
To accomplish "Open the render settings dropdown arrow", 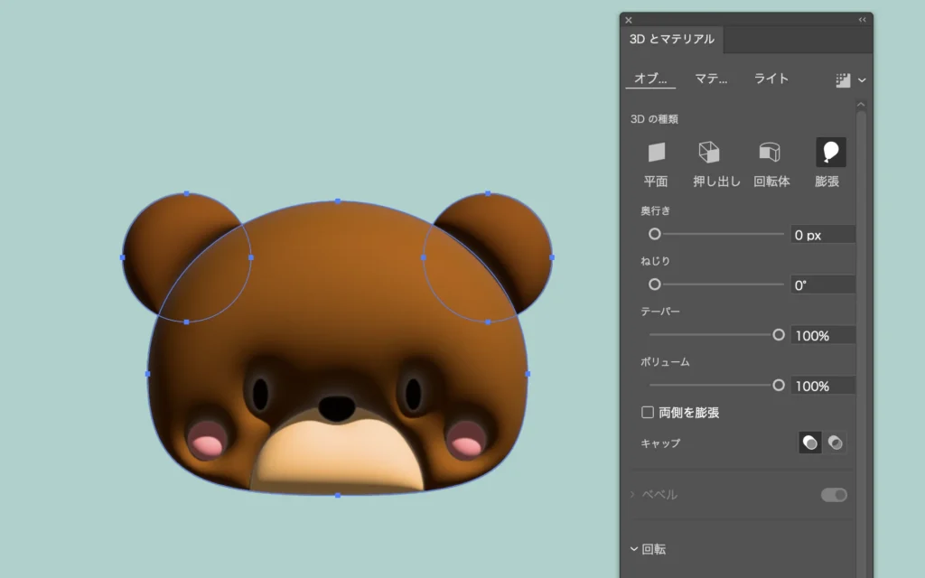I will coord(862,80).
